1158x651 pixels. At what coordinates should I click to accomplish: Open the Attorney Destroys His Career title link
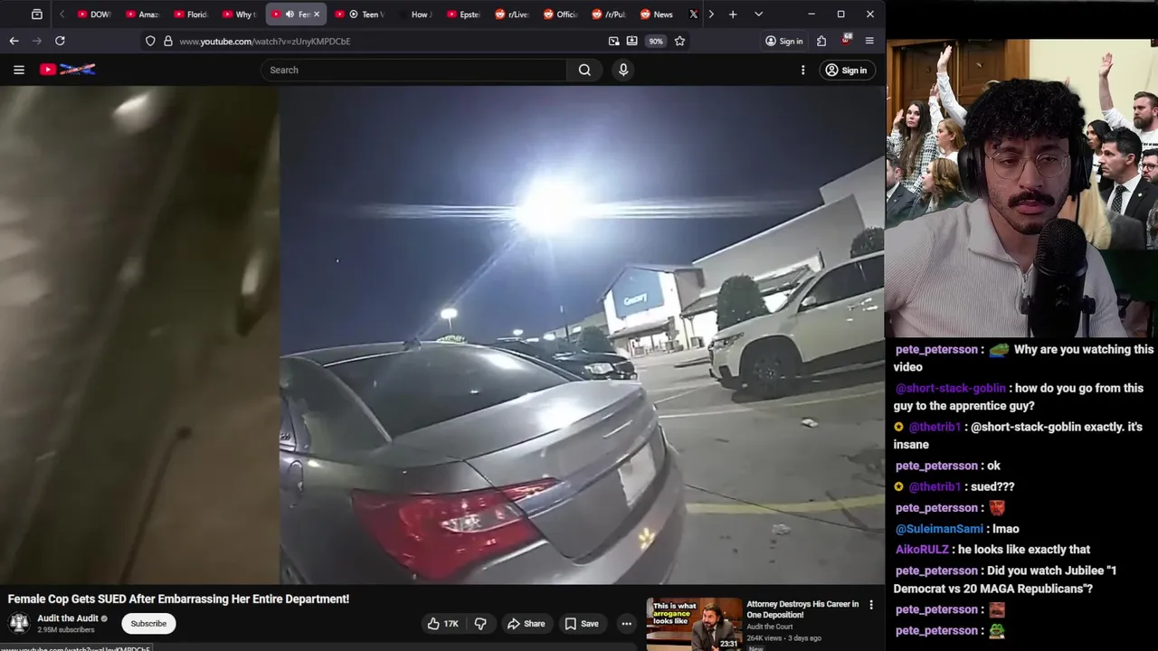tap(802, 609)
